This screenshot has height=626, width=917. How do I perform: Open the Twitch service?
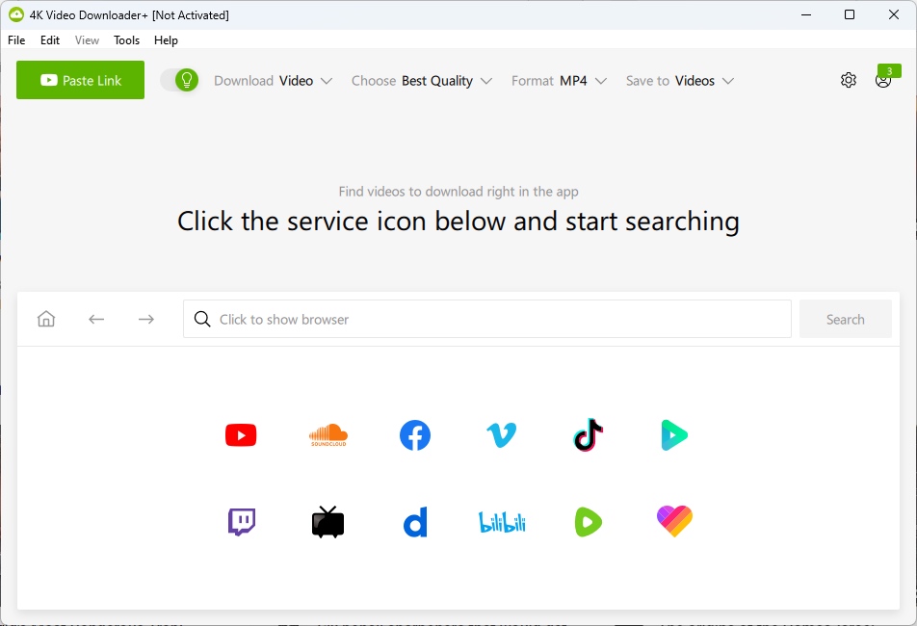pyautogui.click(x=241, y=521)
